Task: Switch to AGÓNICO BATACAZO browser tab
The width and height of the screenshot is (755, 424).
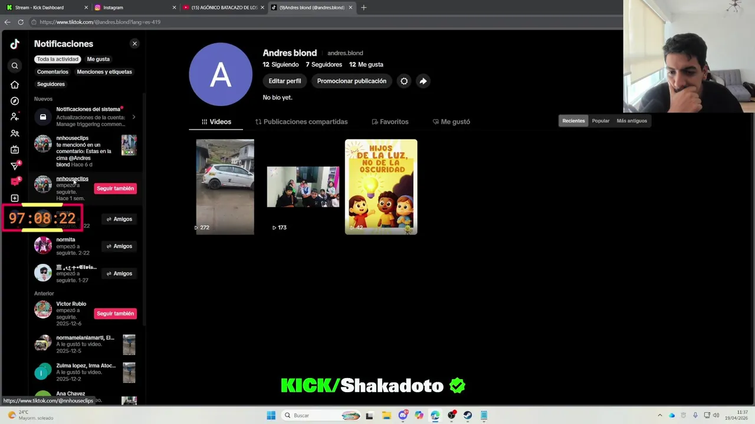Action: (x=224, y=8)
